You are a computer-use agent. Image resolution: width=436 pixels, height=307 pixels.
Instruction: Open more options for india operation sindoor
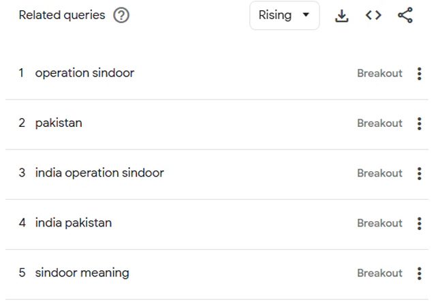(420, 173)
